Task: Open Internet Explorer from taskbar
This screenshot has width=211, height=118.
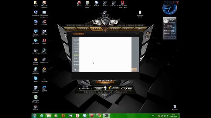Action: 42,116
